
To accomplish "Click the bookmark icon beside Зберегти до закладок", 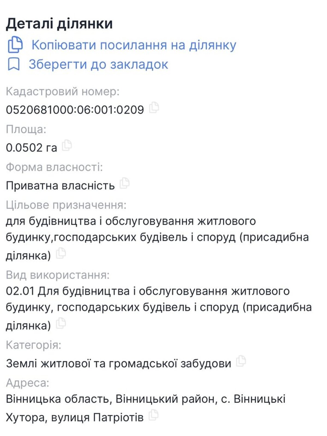I will (14, 64).
